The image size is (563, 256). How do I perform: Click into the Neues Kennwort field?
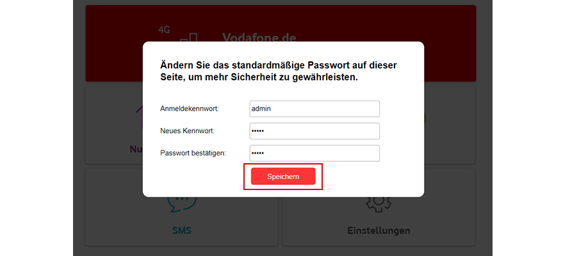click(314, 131)
